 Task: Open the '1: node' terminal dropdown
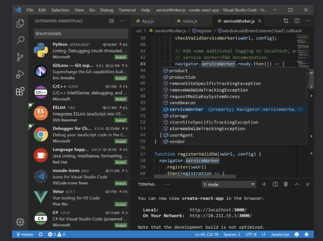click(x=229, y=185)
